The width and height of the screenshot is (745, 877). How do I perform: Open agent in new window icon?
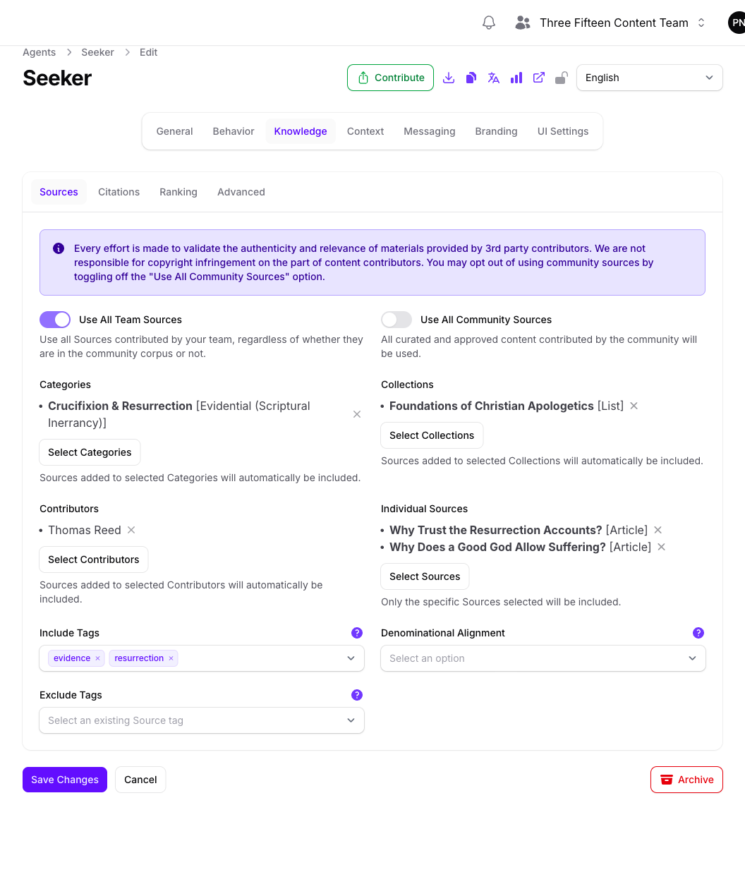(539, 78)
